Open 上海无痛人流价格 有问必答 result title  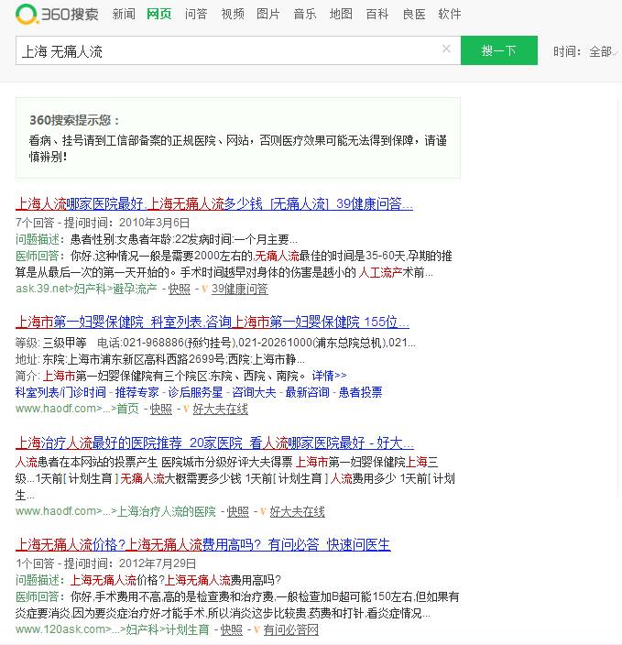tap(203, 544)
